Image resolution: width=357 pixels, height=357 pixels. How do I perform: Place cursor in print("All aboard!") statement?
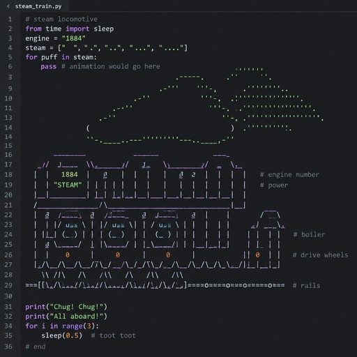[x=66, y=317]
